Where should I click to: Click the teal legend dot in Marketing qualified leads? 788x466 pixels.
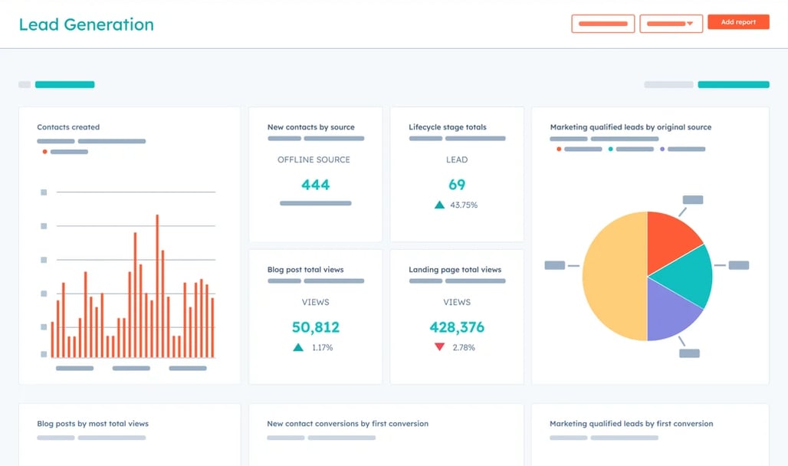611,149
